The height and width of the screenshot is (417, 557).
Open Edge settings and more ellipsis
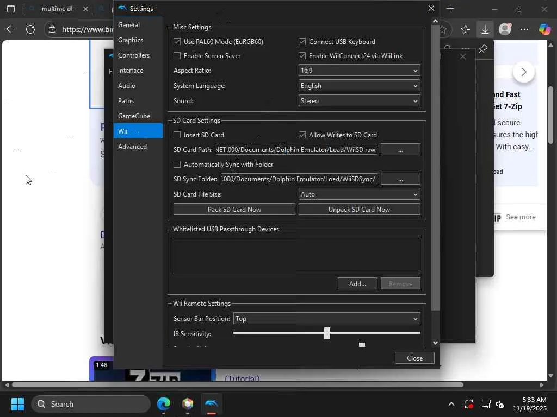pos(524,29)
